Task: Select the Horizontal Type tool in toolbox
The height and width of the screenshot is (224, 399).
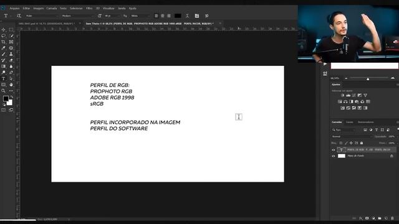Action: click(3, 78)
